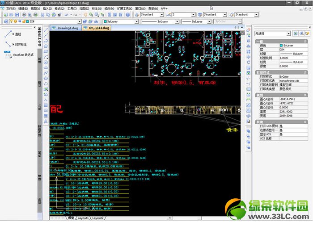Collapse the 打印样式 properties section
This screenshot has width=313, height=226.
click(x=305, y=72)
